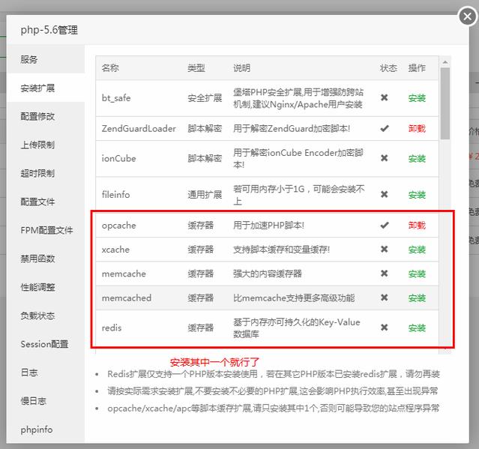View the 负载状态 tab
479x449 pixels.
(46, 316)
